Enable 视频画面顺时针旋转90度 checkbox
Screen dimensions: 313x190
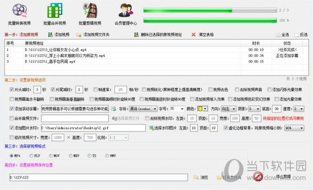[x=92, y=99]
